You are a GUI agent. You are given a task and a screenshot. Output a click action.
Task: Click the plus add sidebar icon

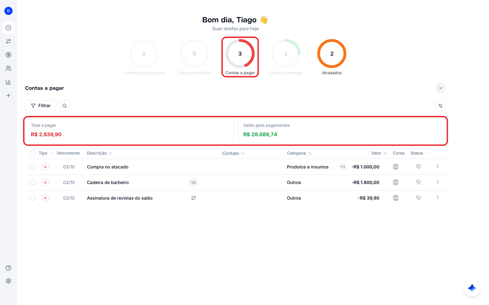click(x=8, y=96)
